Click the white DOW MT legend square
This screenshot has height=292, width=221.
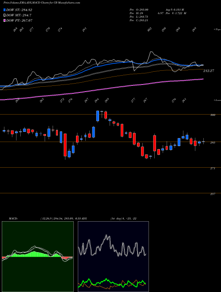5,15
